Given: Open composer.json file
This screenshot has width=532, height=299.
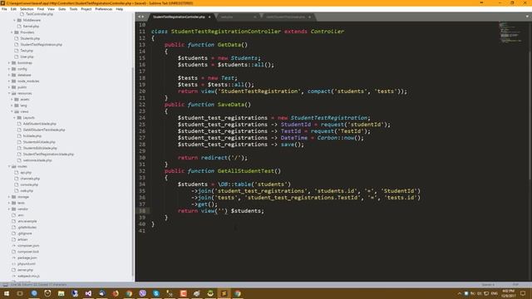Looking at the screenshot, I should click(28, 246).
